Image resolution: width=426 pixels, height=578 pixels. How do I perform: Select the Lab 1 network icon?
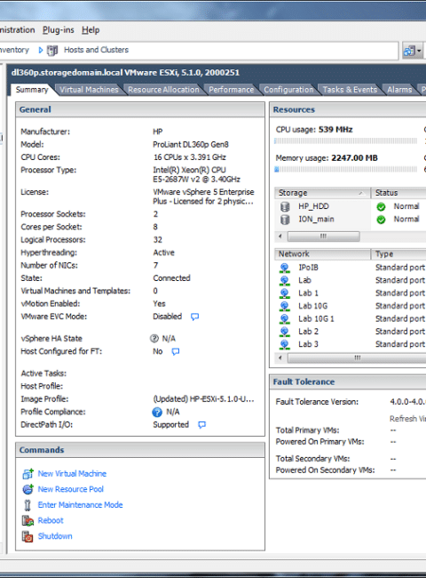(x=284, y=293)
